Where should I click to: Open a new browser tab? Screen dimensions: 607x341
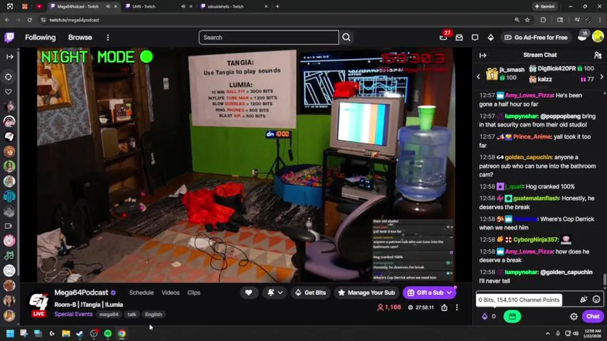[x=277, y=7]
